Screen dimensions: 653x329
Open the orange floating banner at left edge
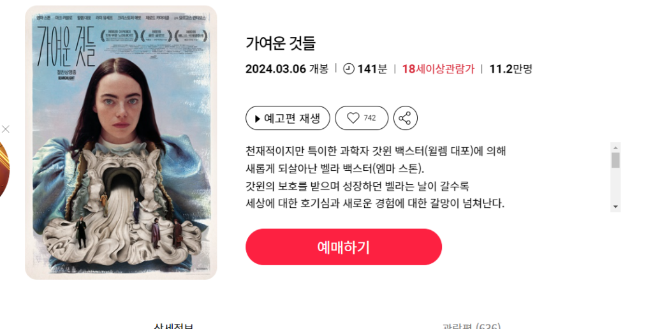click(x=4, y=170)
